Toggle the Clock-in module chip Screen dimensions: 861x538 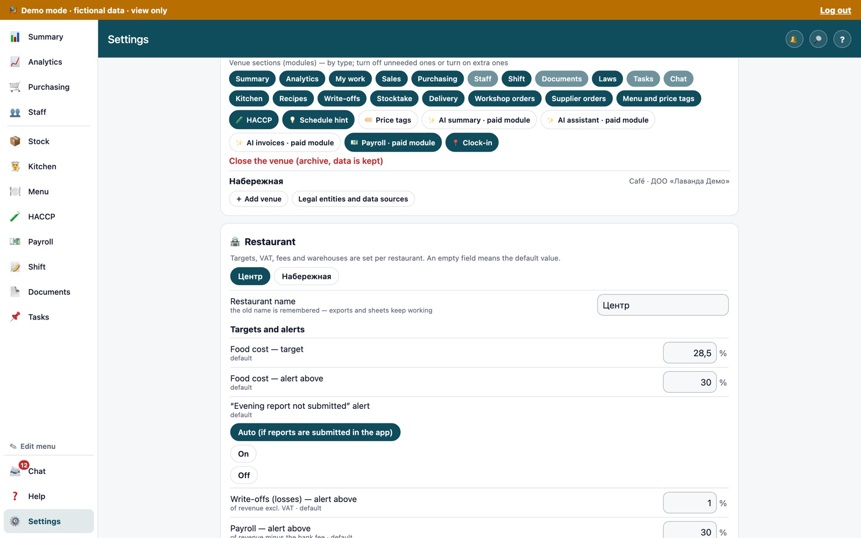[x=472, y=143]
